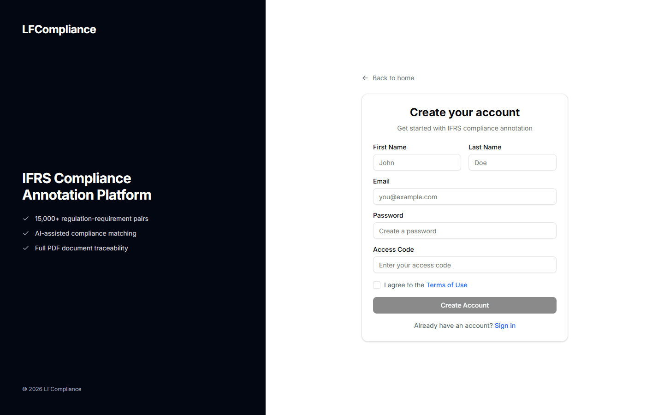This screenshot has height=415, width=664.
Task: Click the Password field label
Action: click(x=388, y=215)
